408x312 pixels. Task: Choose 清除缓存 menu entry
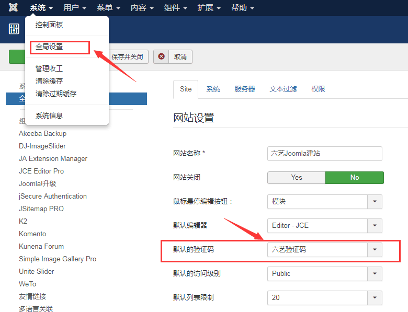49,81
